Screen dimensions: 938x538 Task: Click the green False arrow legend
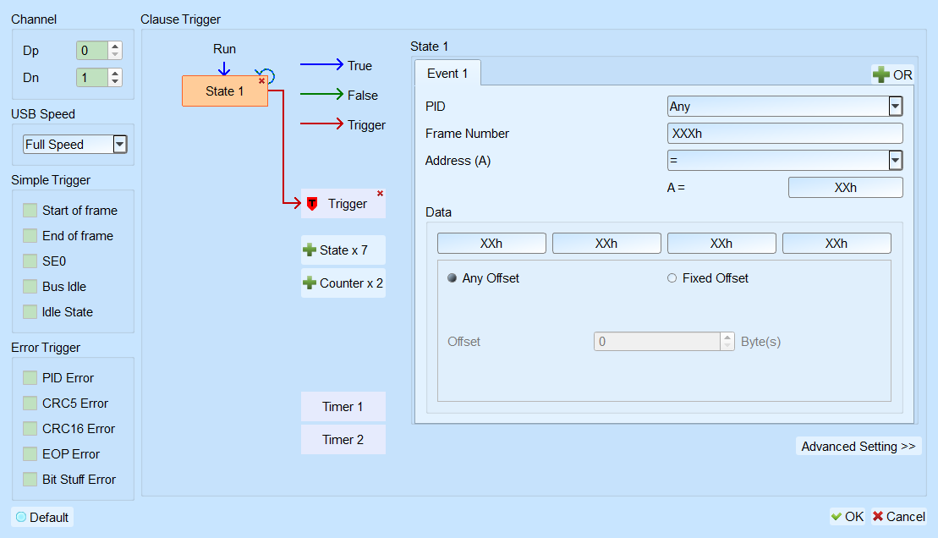[x=322, y=94]
